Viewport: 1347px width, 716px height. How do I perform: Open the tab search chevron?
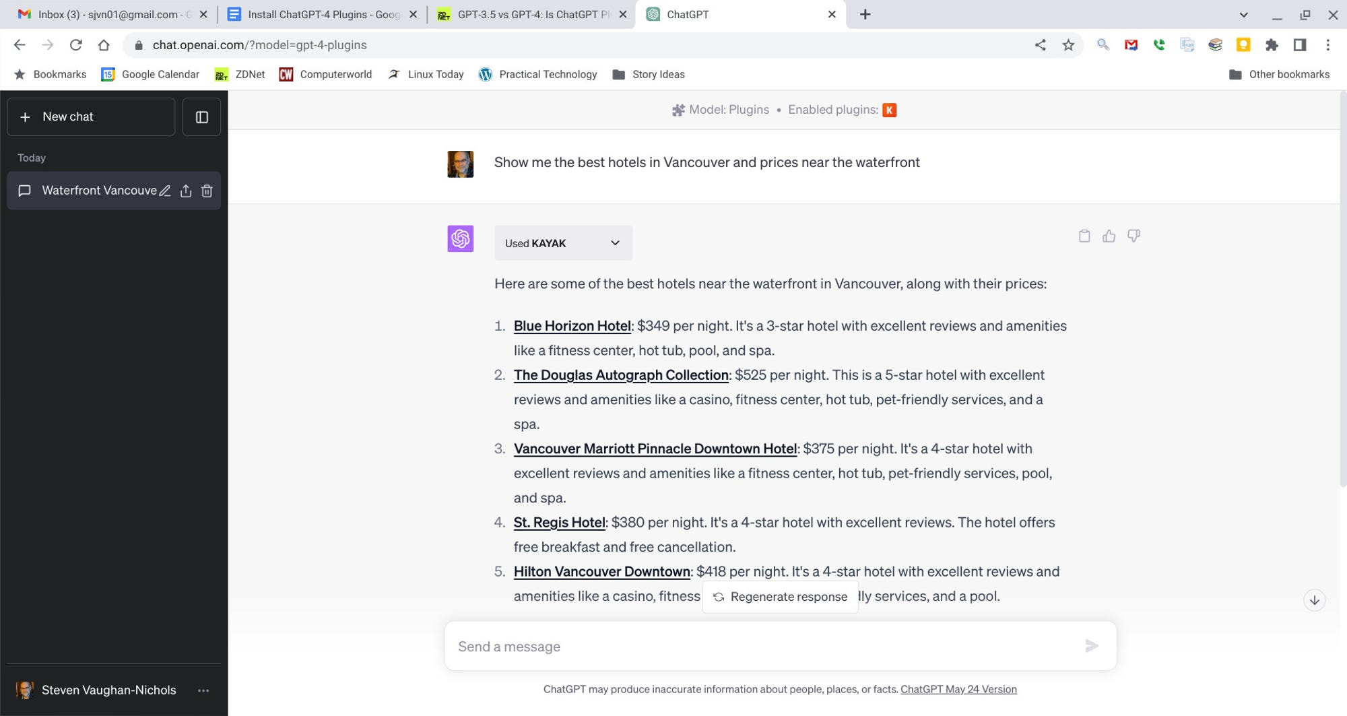[1243, 15]
